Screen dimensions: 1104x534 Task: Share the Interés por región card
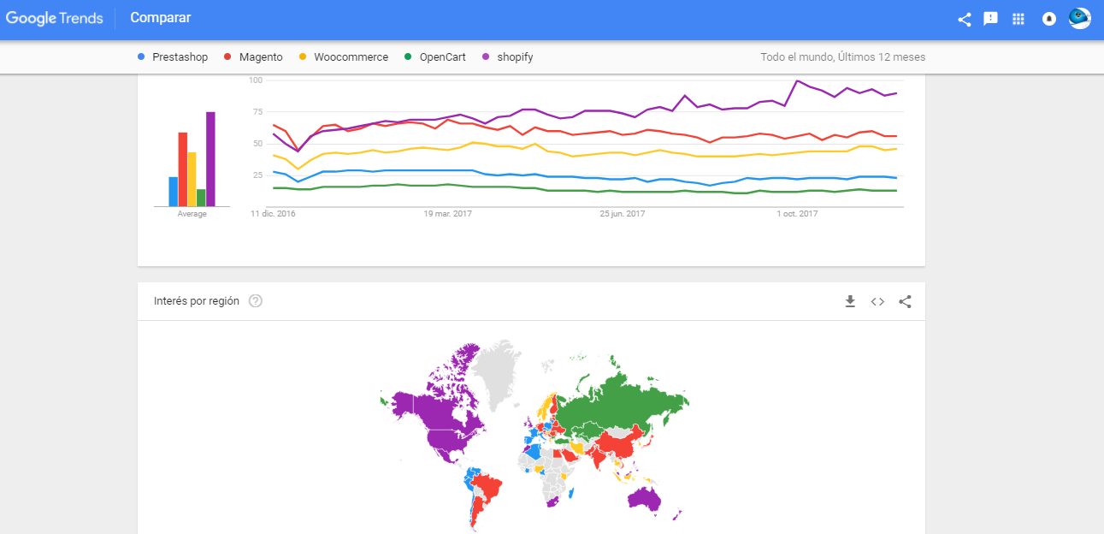pos(906,301)
